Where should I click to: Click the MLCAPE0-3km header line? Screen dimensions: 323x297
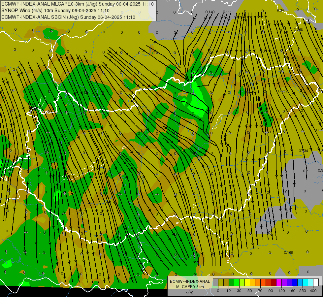(78, 4)
